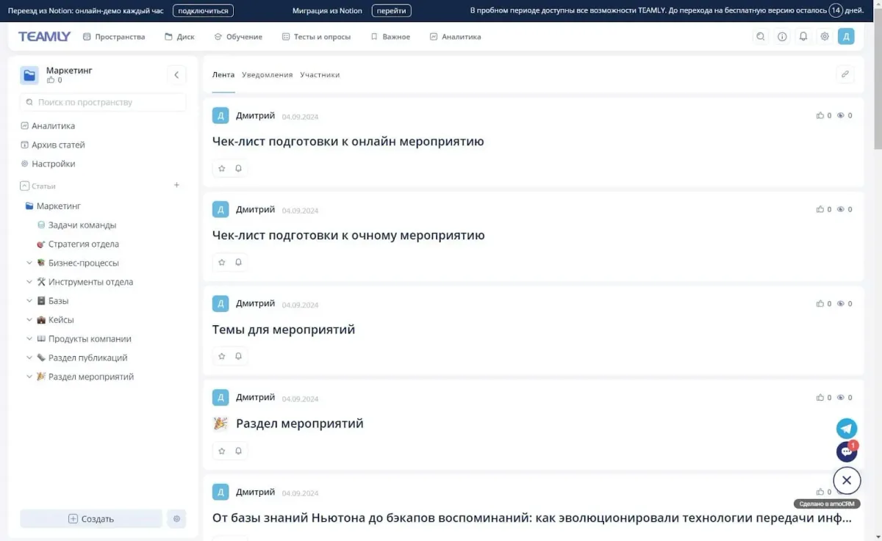The height and width of the screenshot is (541, 882).
Task: Switch to the Уведомления tab
Action: [267, 75]
